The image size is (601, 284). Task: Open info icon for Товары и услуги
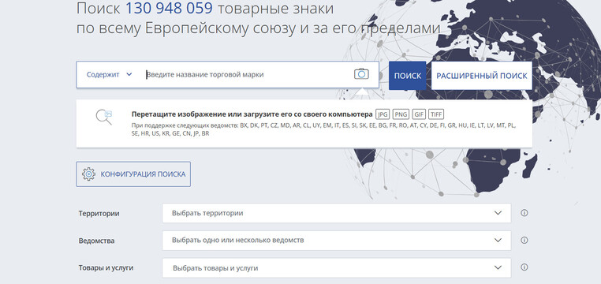tap(524, 267)
